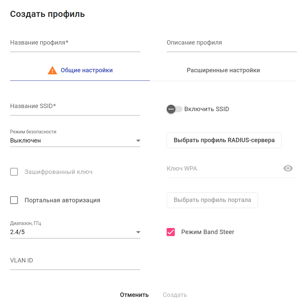Switch to the Расширенные настройки tab
Screen dimensions: 307x306
click(x=223, y=70)
